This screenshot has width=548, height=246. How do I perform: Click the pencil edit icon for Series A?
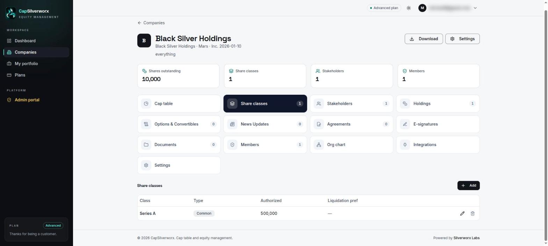pos(462,214)
